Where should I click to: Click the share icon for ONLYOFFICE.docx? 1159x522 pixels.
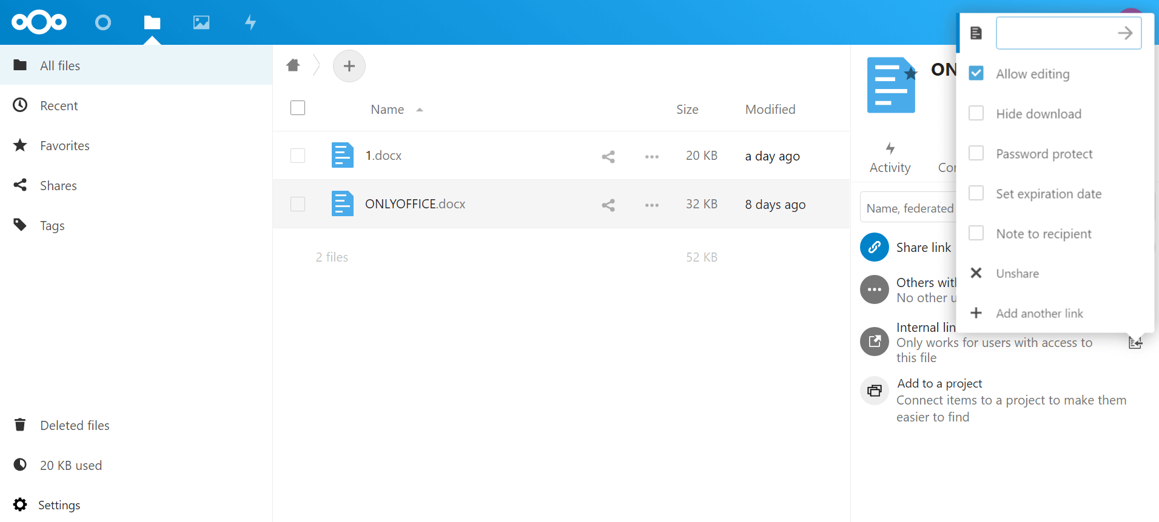[608, 205]
